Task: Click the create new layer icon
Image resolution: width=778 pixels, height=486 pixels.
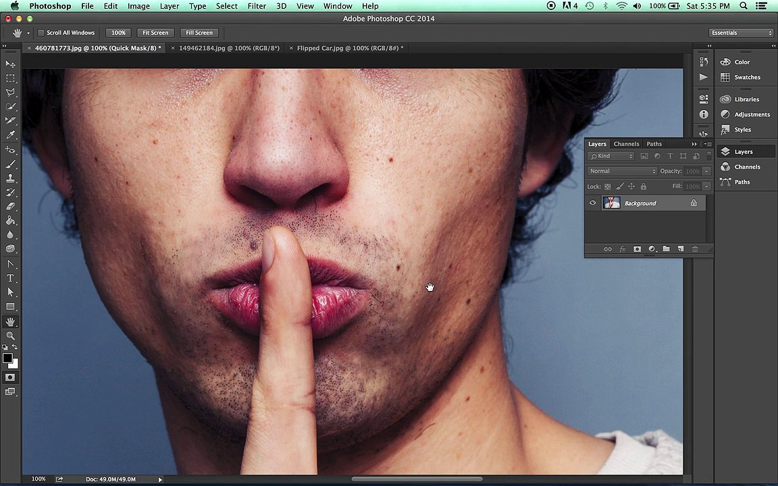Action: [x=681, y=249]
